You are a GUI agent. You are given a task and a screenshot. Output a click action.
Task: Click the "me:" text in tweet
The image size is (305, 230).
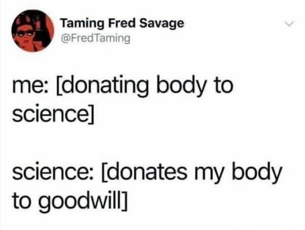click(29, 86)
